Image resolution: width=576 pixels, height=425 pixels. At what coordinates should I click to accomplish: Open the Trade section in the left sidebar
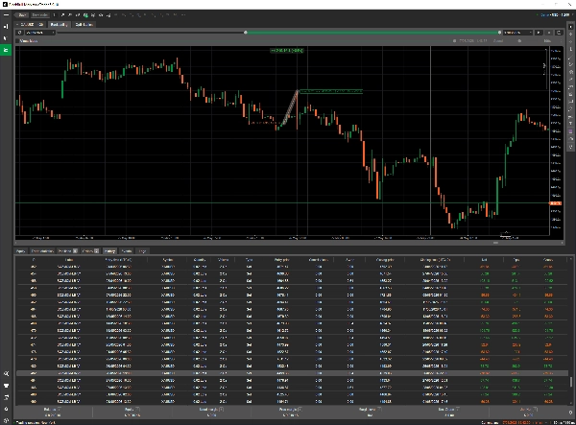(x=6, y=27)
